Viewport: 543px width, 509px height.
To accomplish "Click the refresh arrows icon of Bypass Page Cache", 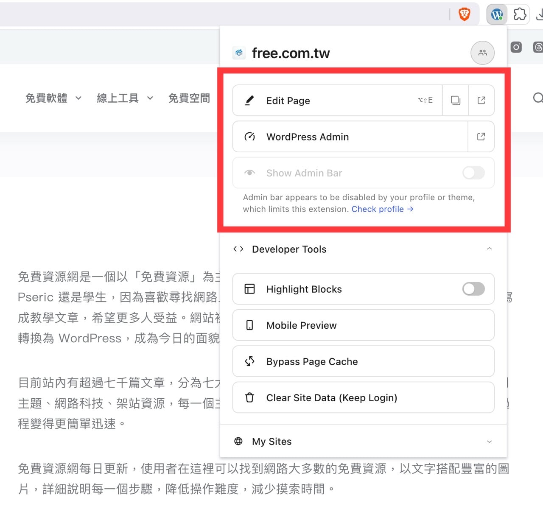I will tap(249, 361).
